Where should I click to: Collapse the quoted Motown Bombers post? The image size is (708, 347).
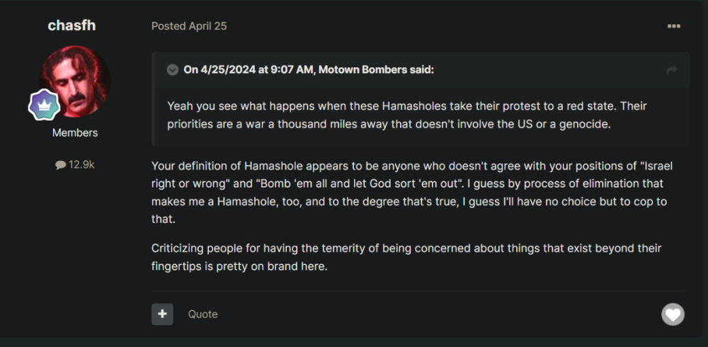172,69
